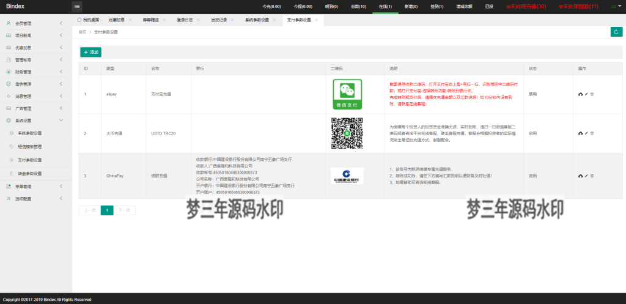The width and height of the screenshot is (626, 304).
Task: Open 系统参数设置 in the sidebar submenu
Action: pos(30,133)
